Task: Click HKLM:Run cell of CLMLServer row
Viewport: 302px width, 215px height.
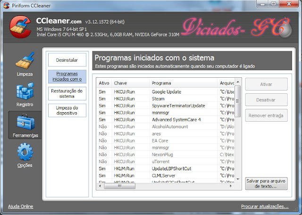Action: tap(124, 175)
